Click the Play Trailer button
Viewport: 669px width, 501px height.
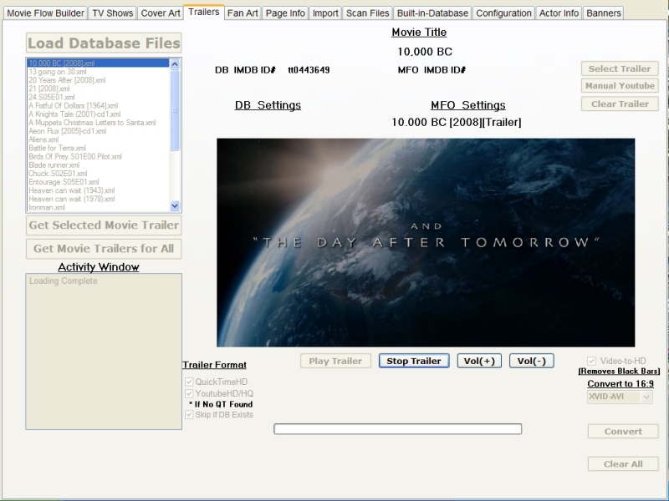tap(336, 361)
